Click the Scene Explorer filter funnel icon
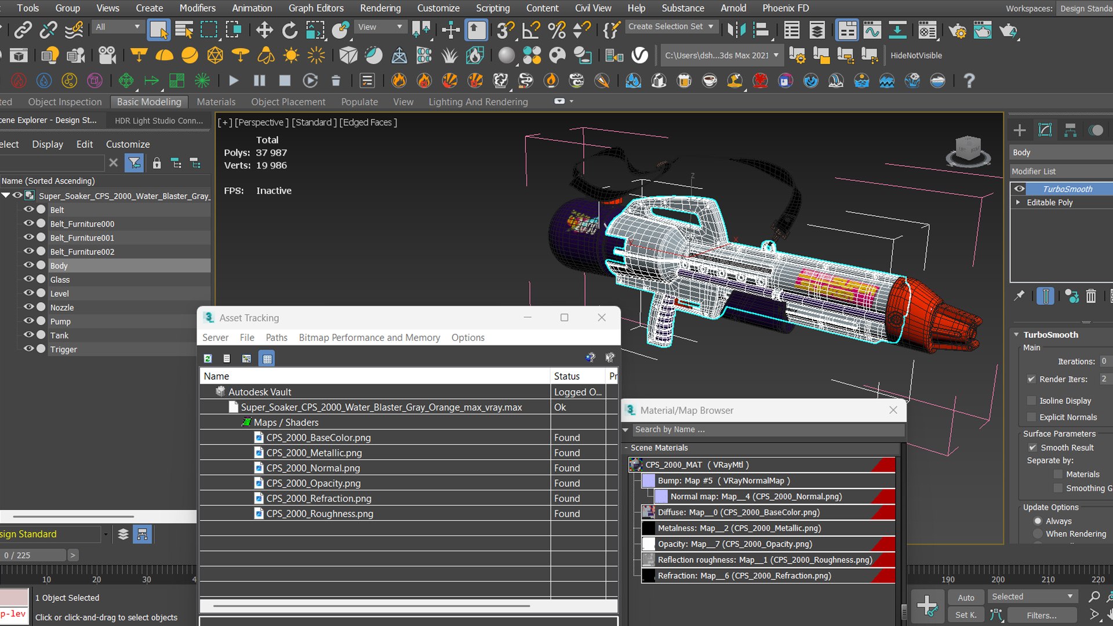The width and height of the screenshot is (1113, 626). (134, 163)
